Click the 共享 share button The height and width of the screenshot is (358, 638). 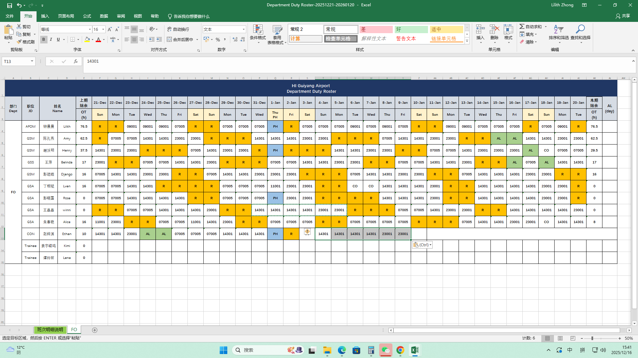pos(623,16)
